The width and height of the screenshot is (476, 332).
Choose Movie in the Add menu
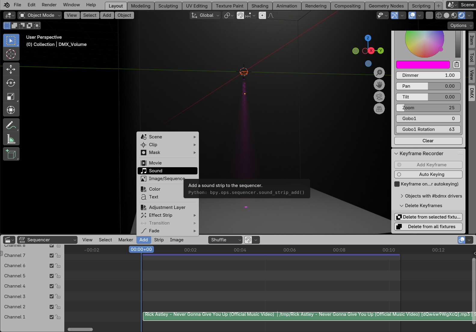(167, 163)
